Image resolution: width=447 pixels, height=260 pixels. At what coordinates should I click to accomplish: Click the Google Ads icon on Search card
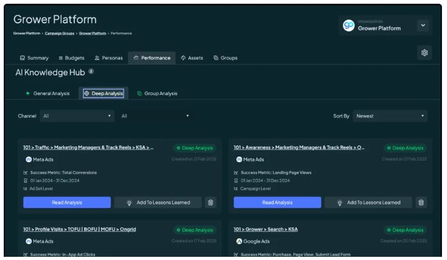click(239, 241)
